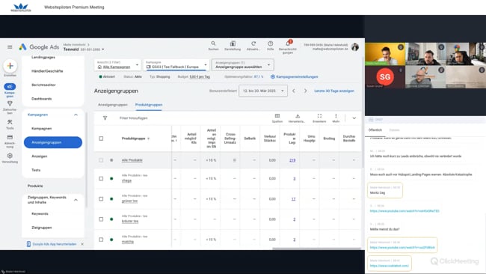
Task: Open the Spalten columns icon
Action: pyautogui.click(x=277, y=116)
